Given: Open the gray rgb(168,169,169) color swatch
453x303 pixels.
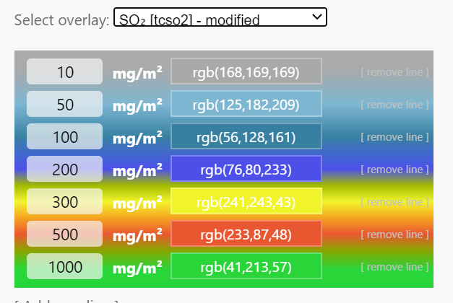Looking at the screenshot, I should coord(246,72).
